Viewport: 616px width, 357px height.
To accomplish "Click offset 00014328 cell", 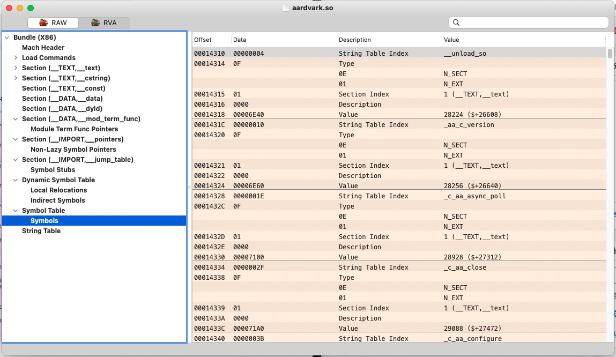I will pos(210,196).
